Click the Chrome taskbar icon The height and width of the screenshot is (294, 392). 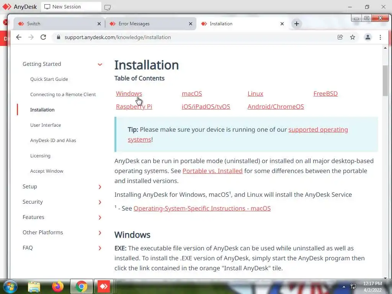[81, 287]
